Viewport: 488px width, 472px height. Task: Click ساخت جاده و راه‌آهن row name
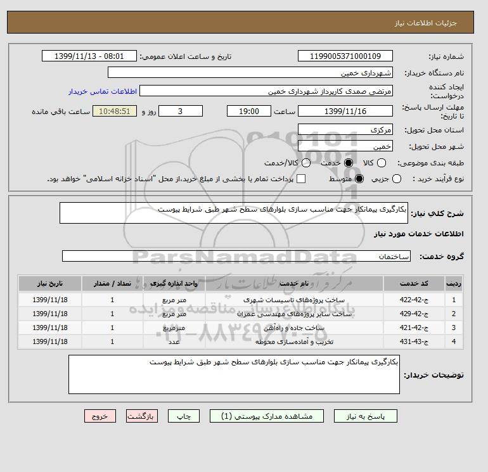294,328
